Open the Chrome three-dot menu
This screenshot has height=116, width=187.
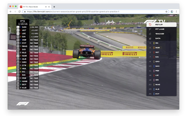coord(176,12)
